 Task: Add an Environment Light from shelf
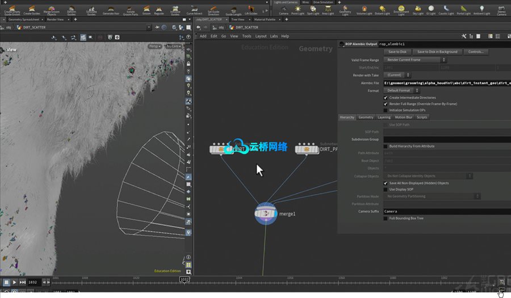click(401, 10)
